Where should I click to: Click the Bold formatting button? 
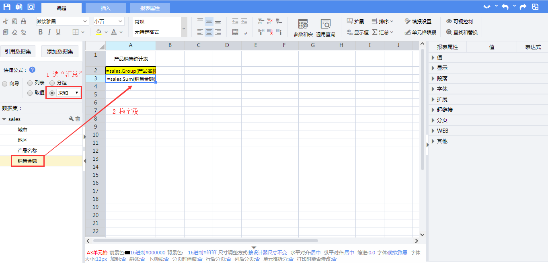(40, 32)
